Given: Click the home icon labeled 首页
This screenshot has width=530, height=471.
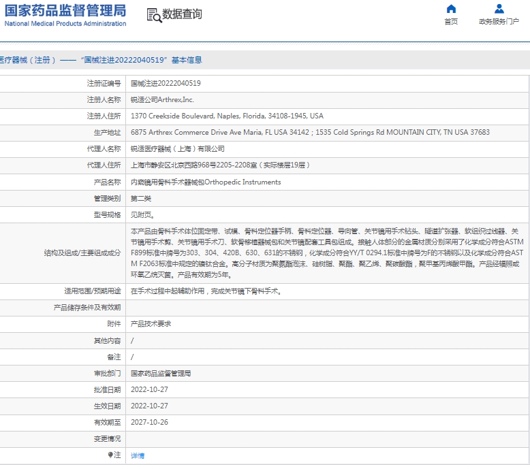Looking at the screenshot, I should point(451,9).
